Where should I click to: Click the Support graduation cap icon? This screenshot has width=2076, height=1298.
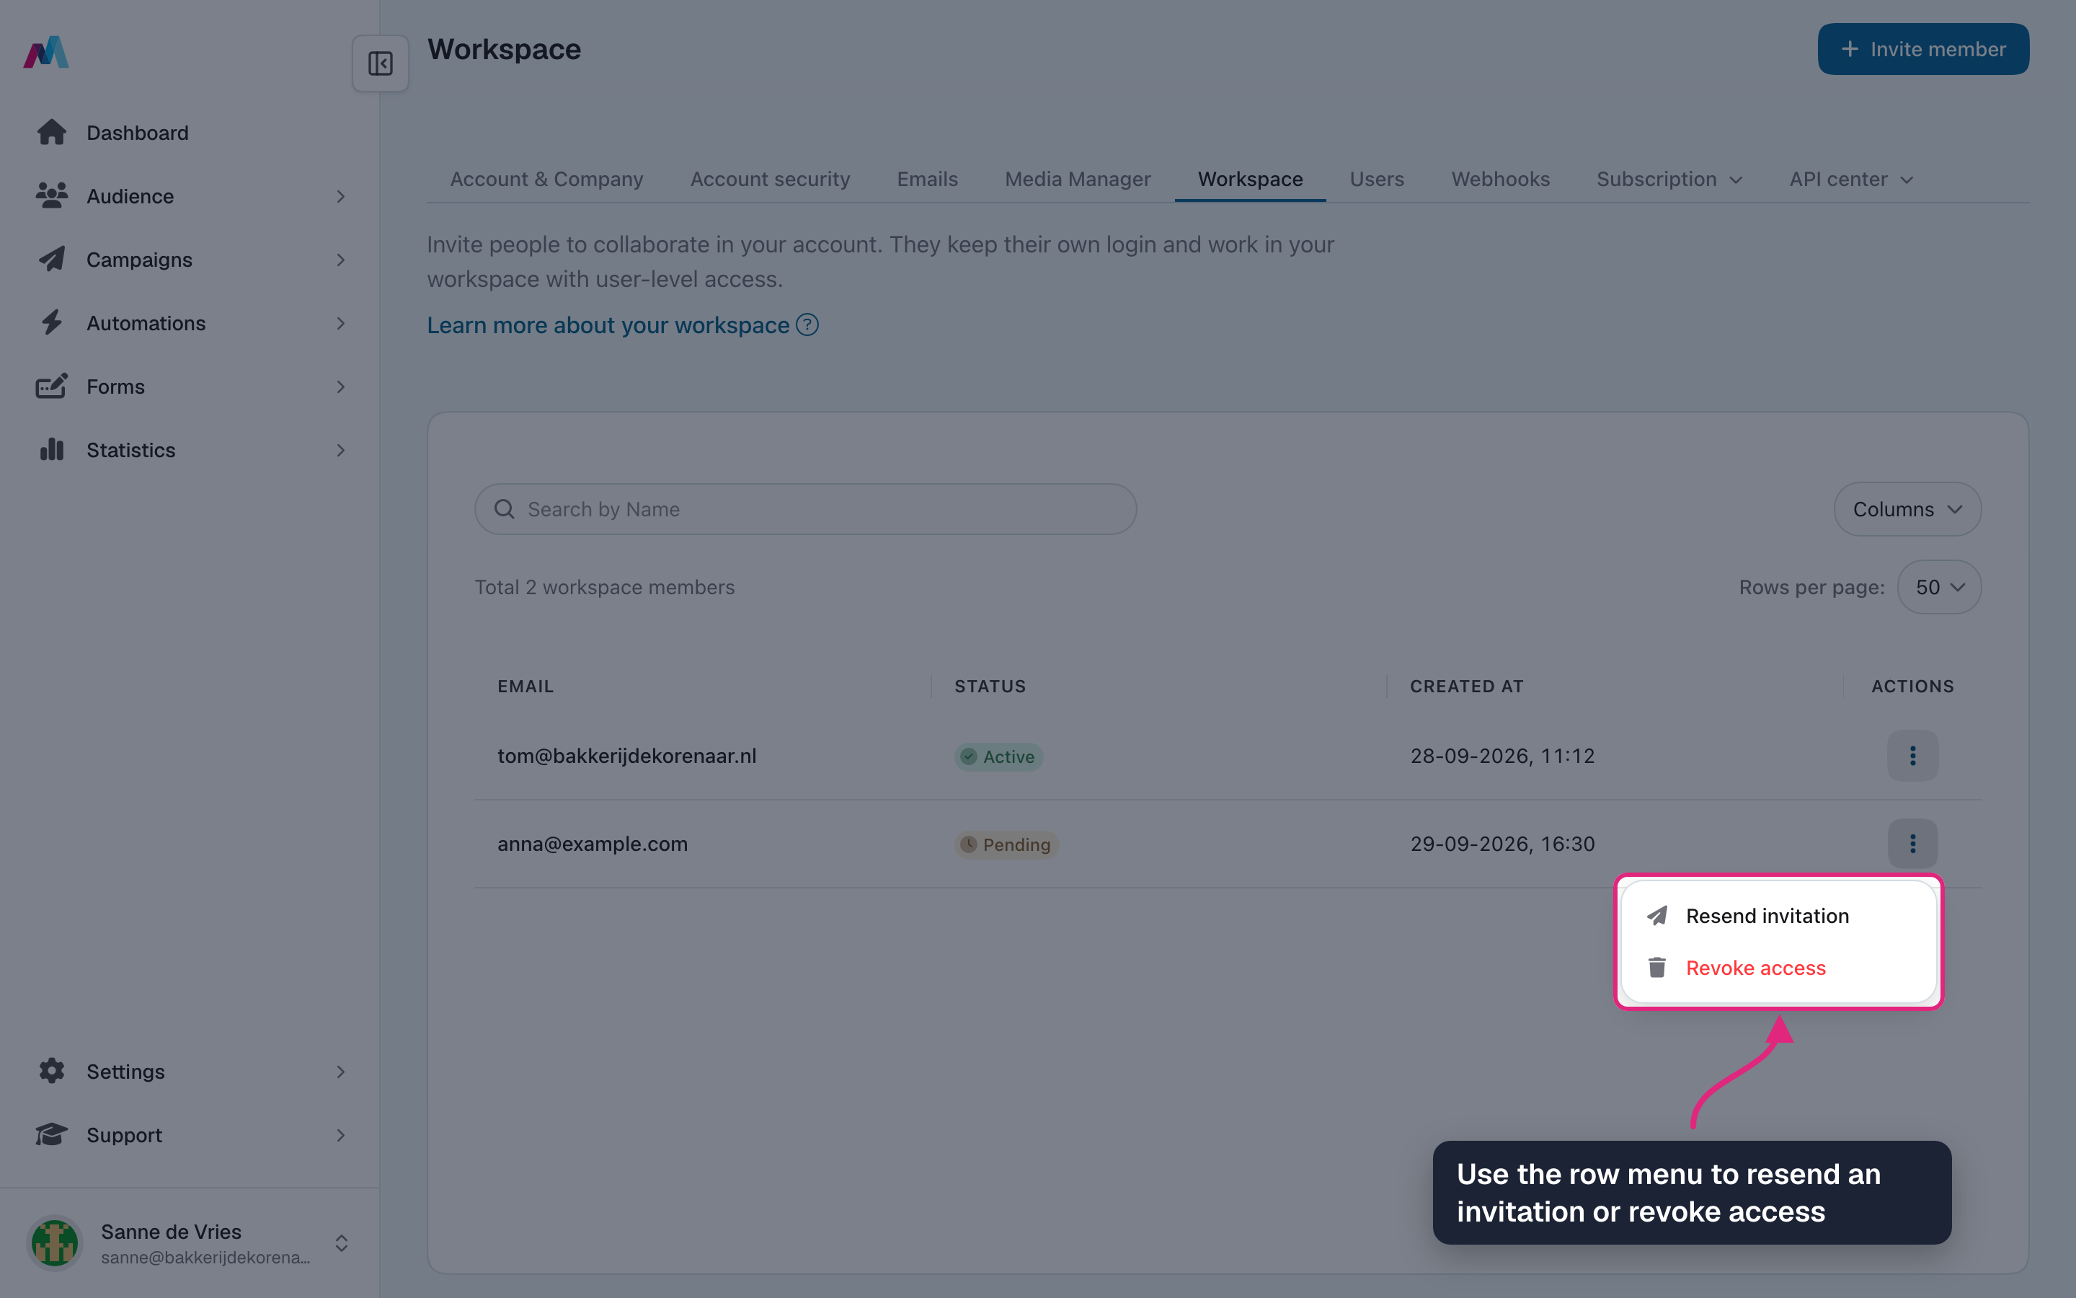pyautogui.click(x=51, y=1134)
